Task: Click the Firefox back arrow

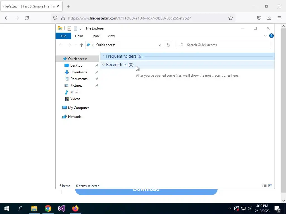Action: click(x=7, y=18)
